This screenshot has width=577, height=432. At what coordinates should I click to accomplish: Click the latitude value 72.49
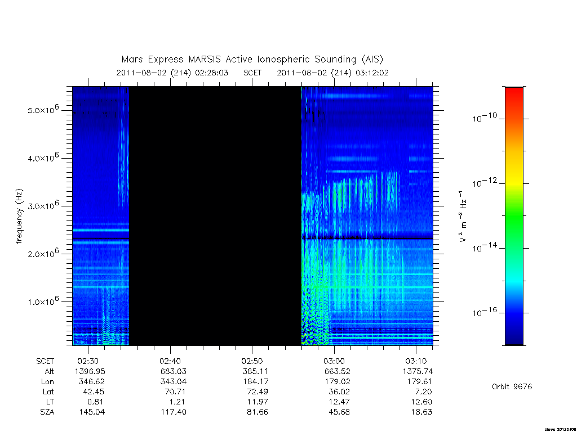point(257,392)
